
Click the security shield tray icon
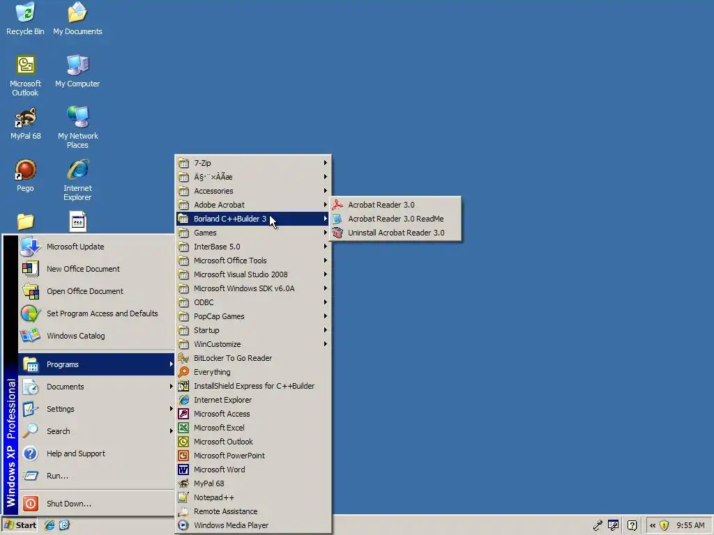point(664,525)
